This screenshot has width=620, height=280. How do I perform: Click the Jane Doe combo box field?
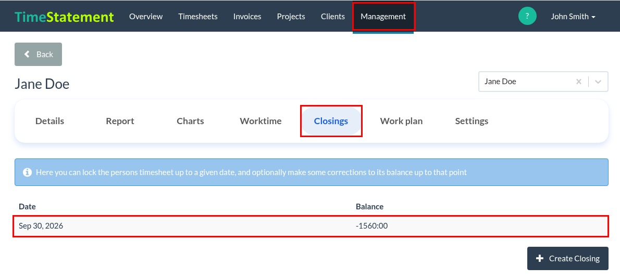tap(543, 82)
